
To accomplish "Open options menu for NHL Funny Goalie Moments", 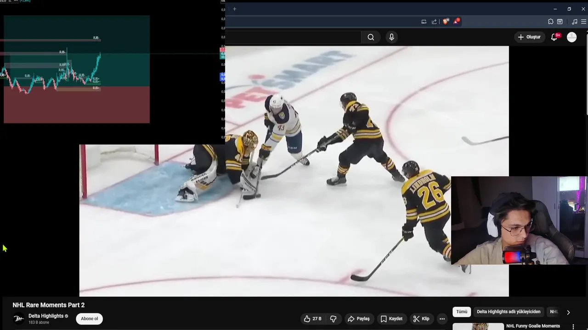I will [573, 327].
